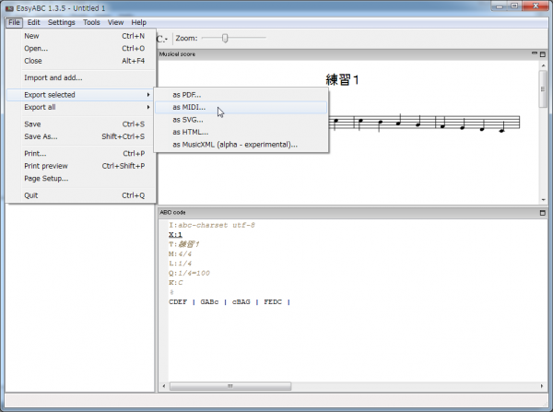
Task: Select as PDF export option
Action: [x=186, y=94]
